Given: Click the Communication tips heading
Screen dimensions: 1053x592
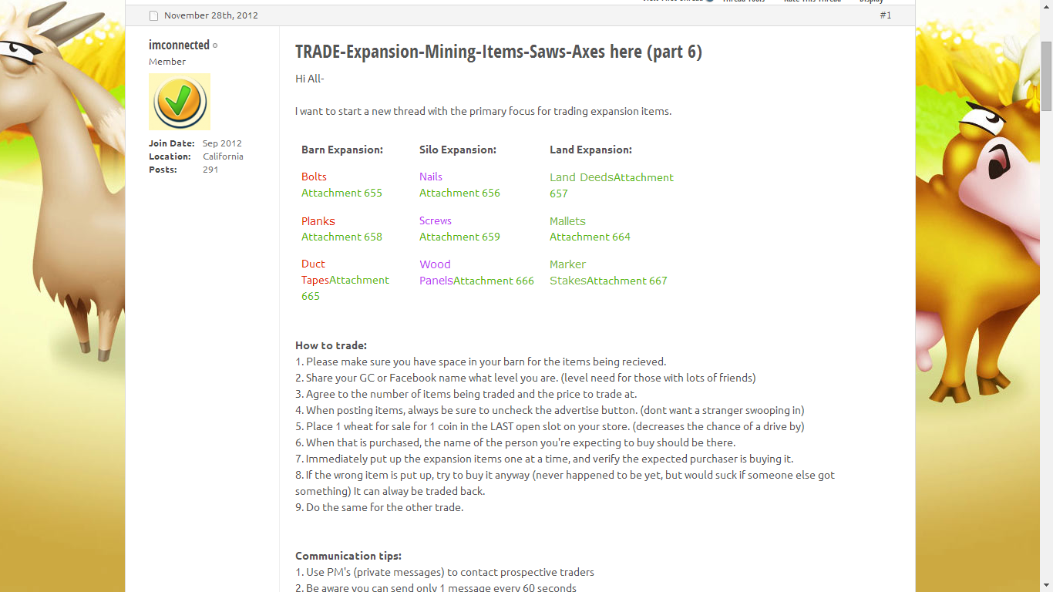Looking at the screenshot, I should [348, 556].
